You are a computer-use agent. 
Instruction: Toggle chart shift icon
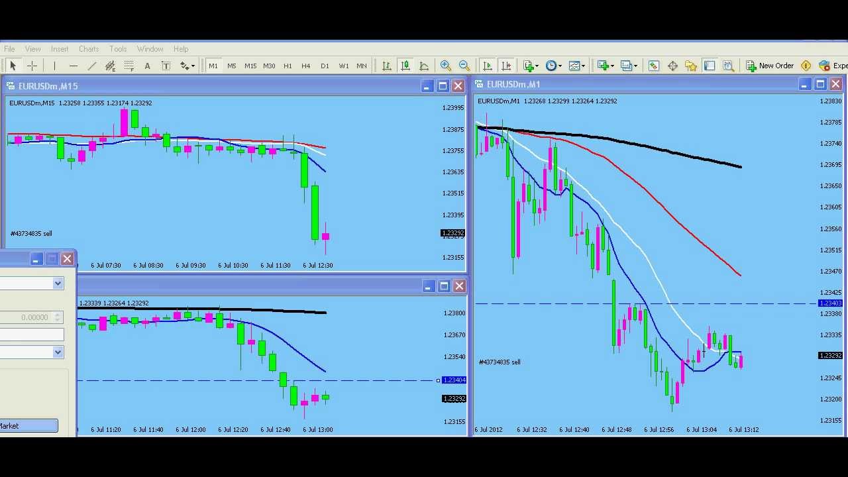click(507, 66)
